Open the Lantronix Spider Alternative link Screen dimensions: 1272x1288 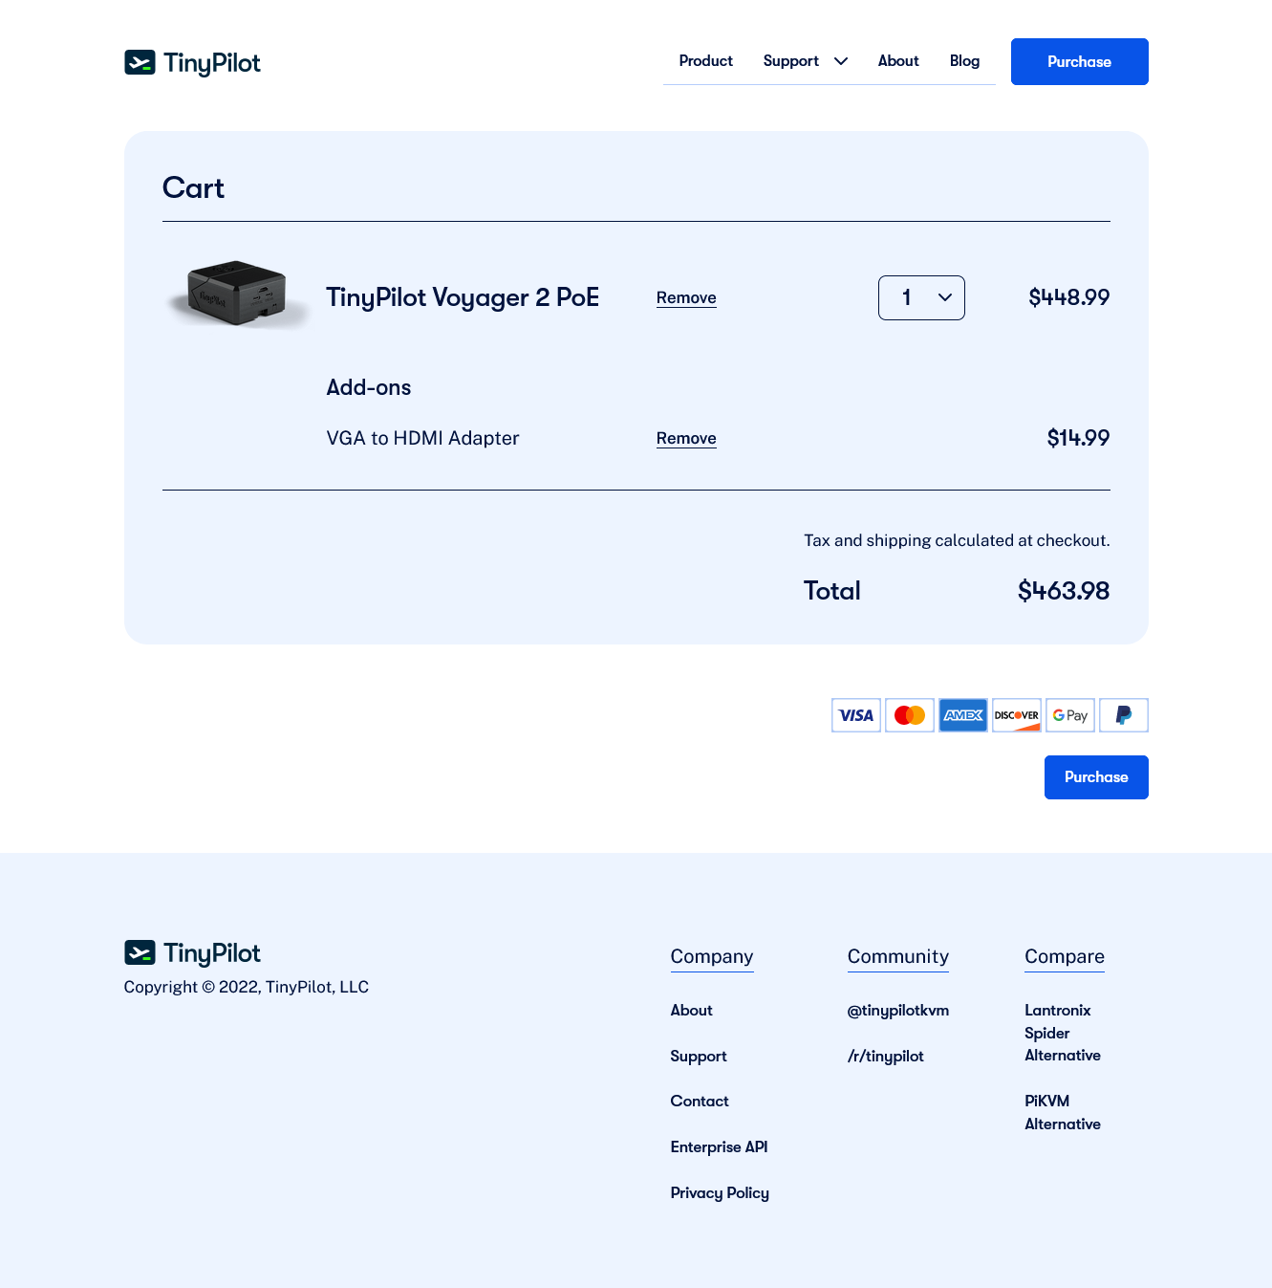tap(1063, 1033)
